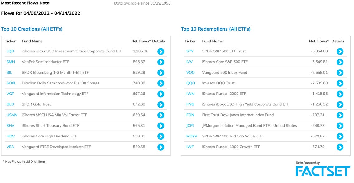Select the Vanguard 500 Index Fund name
This screenshot has height=183, width=354.
225,72
